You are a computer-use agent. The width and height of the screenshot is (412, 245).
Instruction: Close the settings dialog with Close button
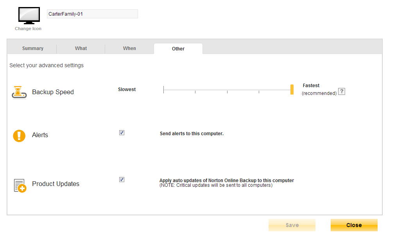point(354,225)
